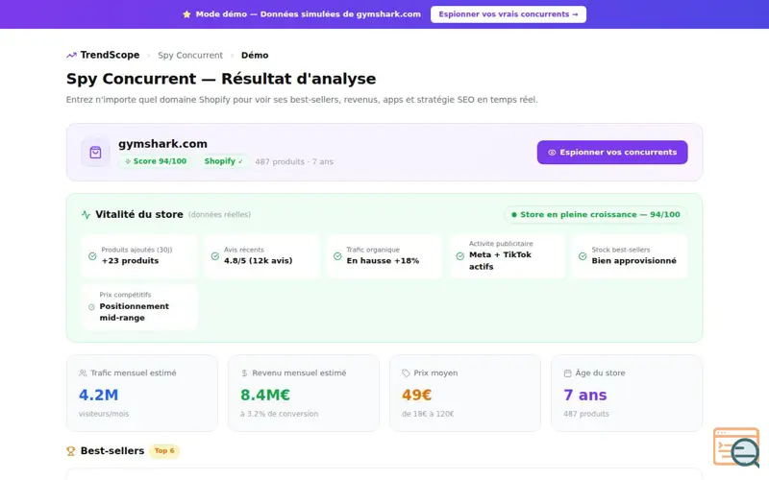769x480 pixels.
Task: Click the check icon for Trafic organique
Action: (337, 256)
